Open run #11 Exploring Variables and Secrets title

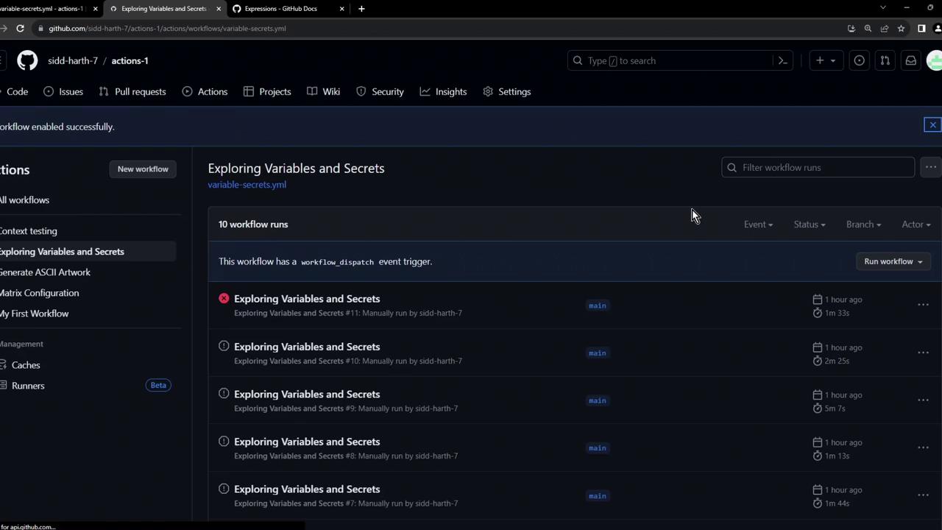coord(307,299)
